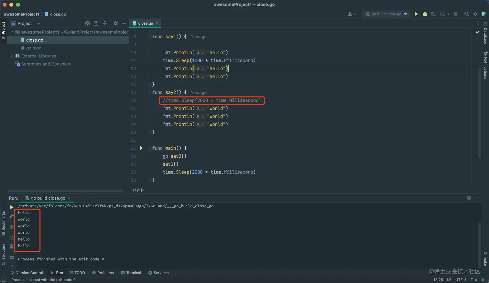Open Run panel settings gear
Screen dimensions: 489x283
[x=469, y=198]
